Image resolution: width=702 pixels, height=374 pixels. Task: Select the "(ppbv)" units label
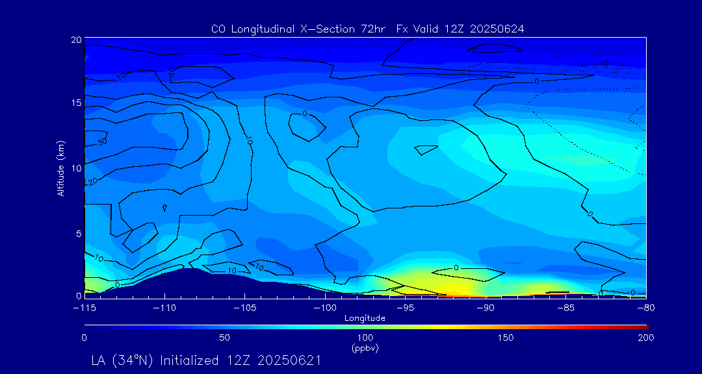click(x=365, y=348)
